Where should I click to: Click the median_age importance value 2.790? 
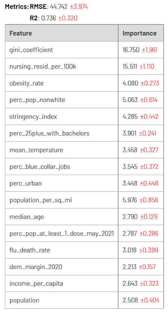[x=130, y=217]
